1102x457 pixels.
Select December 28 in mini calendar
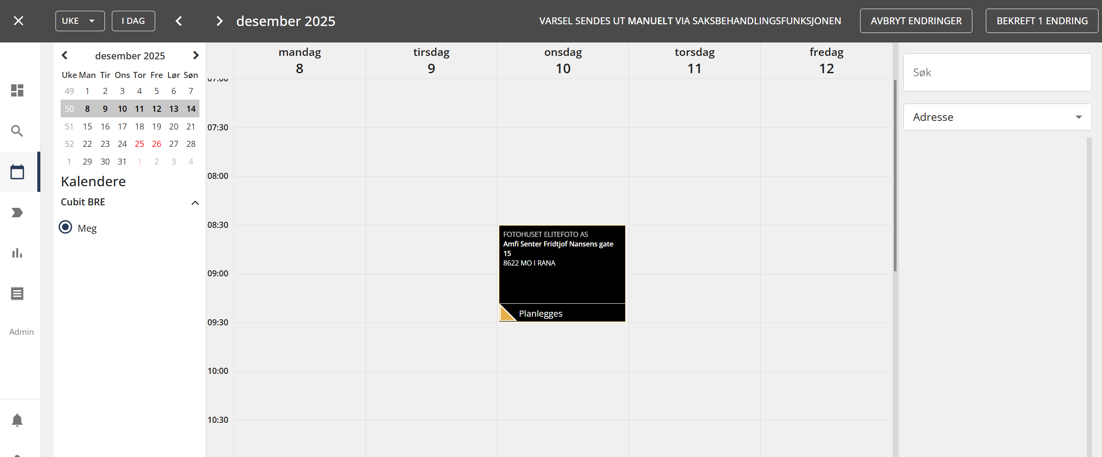(x=191, y=144)
